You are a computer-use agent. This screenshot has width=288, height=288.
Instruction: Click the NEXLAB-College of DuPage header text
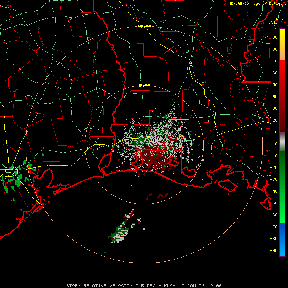point(257,4)
